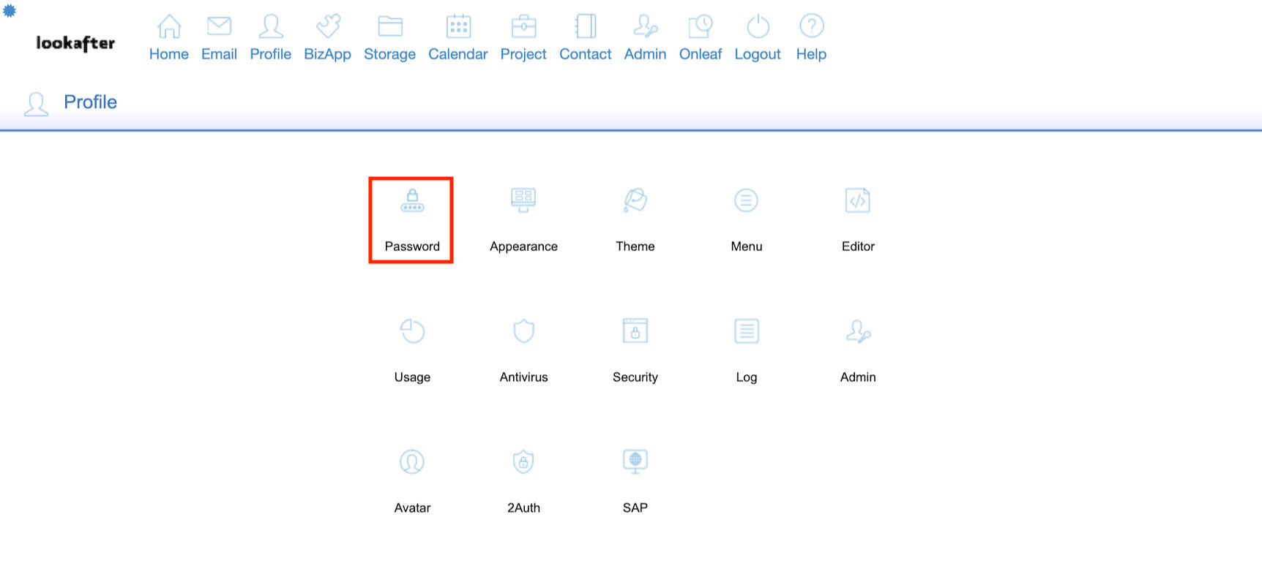This screenshot has height=585, width=1262.
Task: View the Usage pie chart icon
Action: tap(412, 332)
